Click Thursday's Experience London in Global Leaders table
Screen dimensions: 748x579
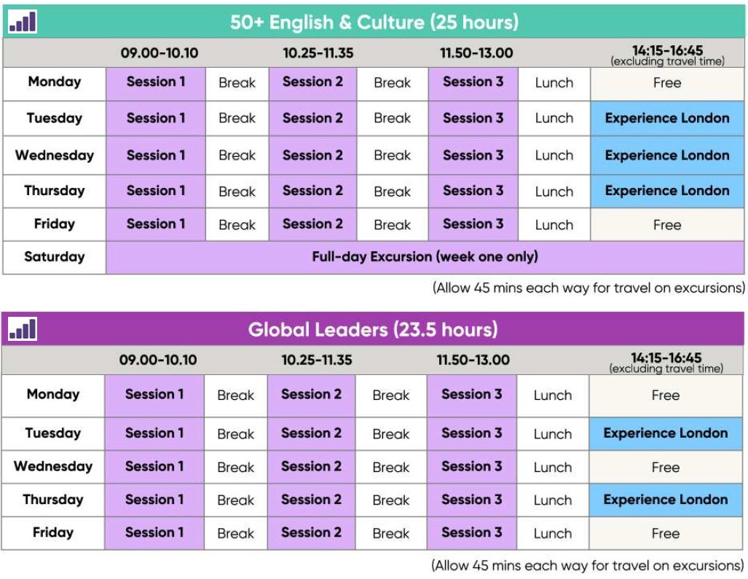665,500
